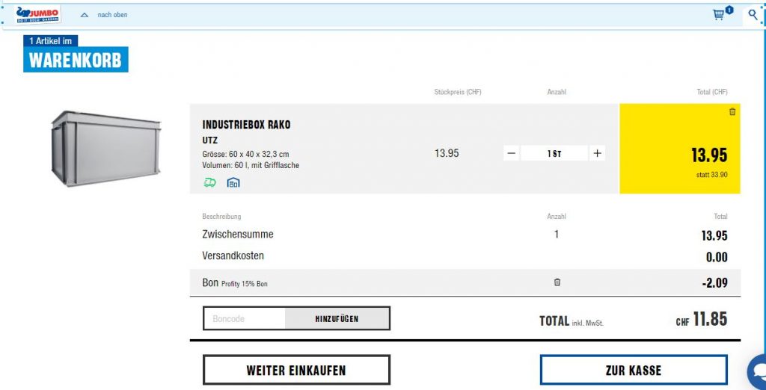Click the green delivery truck icon
The image size is (766, 390).
[209, 182]
